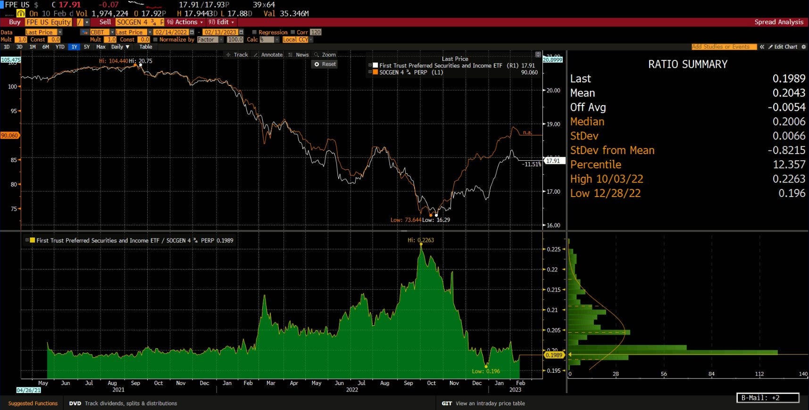Open the Daily periodicity dropdown
The image size is (809, 410).
click(x=120, y=47)
